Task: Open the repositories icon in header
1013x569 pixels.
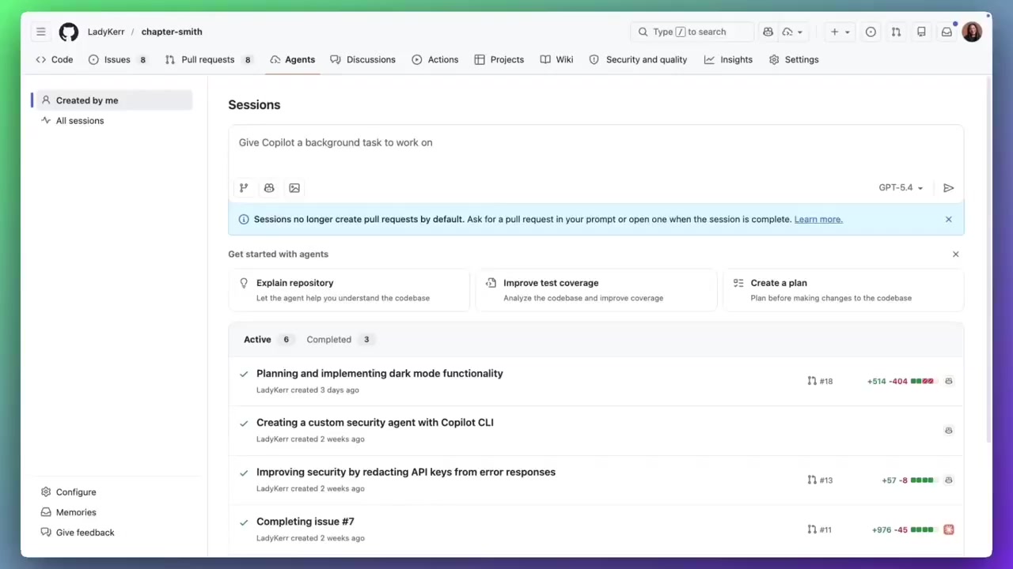Action: [x=921, y=32]
